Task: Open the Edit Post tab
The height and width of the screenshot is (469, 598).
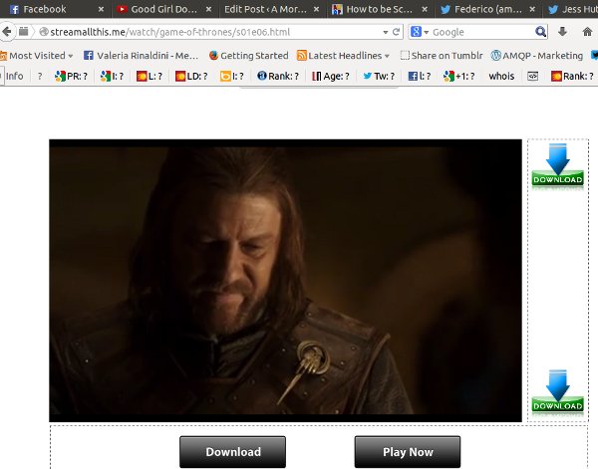Action: click(272, 9)
